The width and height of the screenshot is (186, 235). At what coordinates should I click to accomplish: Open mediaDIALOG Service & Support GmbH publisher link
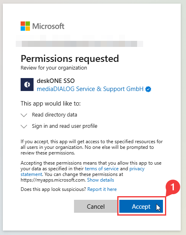pyautogui.click(x=90, y=89)
